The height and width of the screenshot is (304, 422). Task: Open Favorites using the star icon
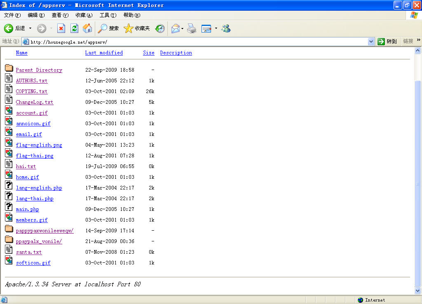coord(129,28)
